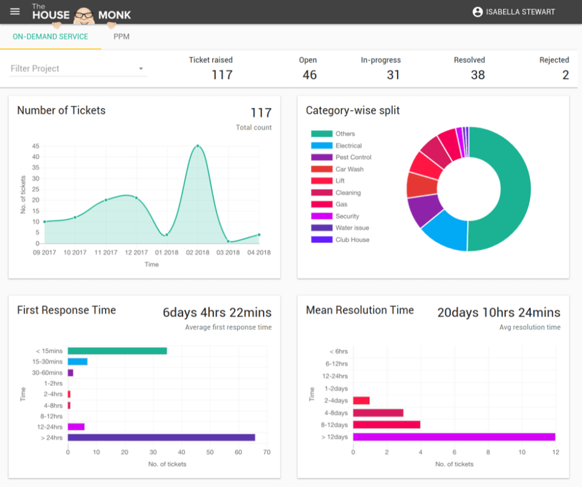Click the First Response Time heading
This screenshot has height=487, width=582.
pyautogui.click(x=67, y=310)
